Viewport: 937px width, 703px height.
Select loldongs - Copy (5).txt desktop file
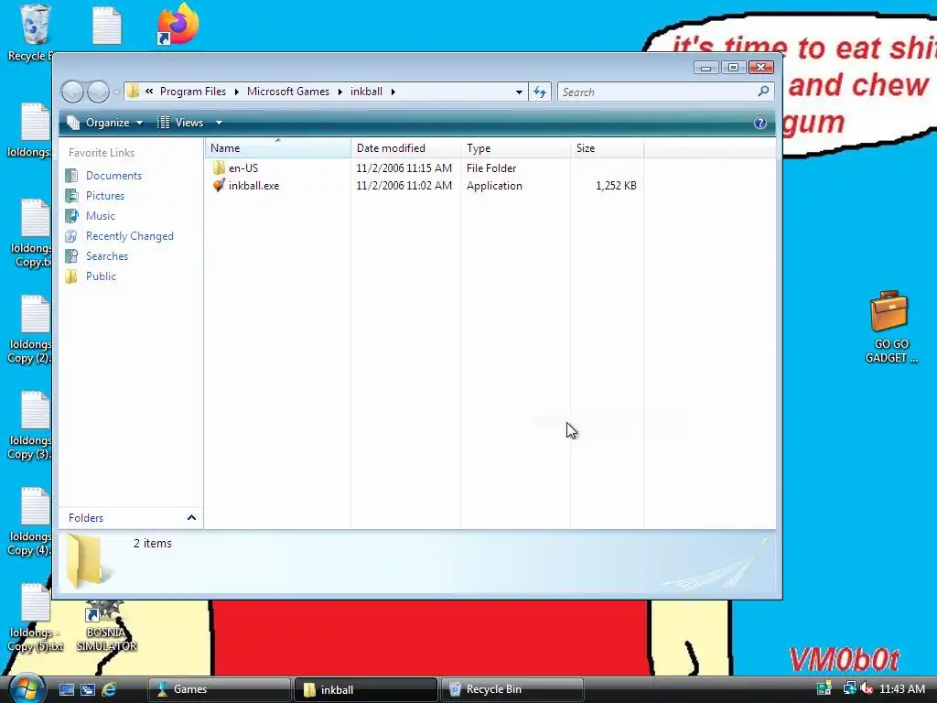[x=36, y=618]
